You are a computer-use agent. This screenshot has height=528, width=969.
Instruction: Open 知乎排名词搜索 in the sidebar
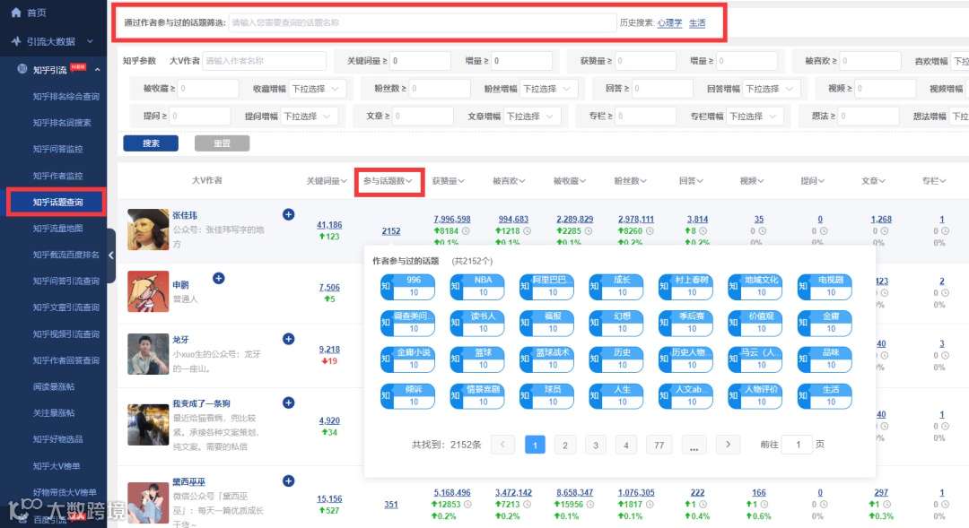(x=62, y=122)
